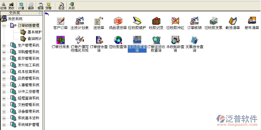Click the 计算 toolbar button

(x=21, y=6)
